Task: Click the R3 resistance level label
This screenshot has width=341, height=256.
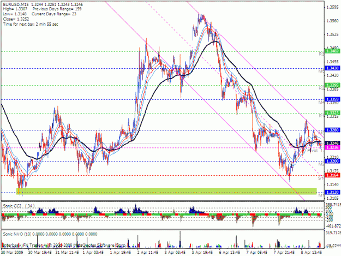Action: [x=321, y=54]
